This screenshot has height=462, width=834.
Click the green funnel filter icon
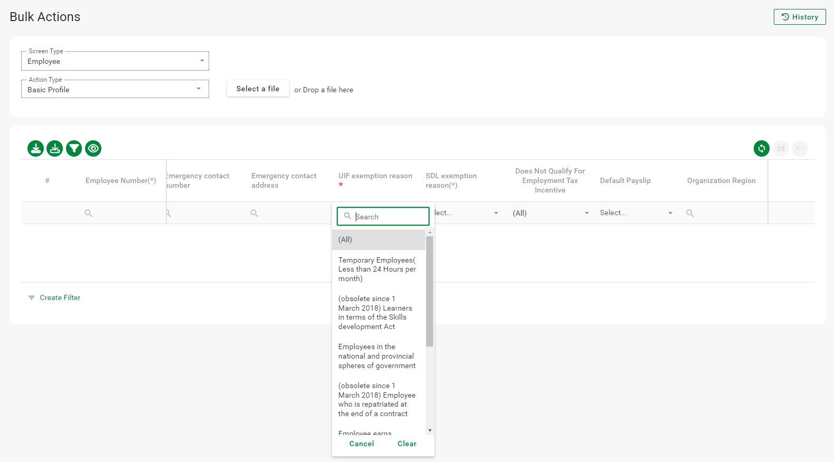tap(74, 149)
